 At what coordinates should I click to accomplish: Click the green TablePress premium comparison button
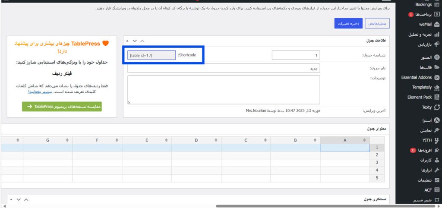click(x=62, y=106)
